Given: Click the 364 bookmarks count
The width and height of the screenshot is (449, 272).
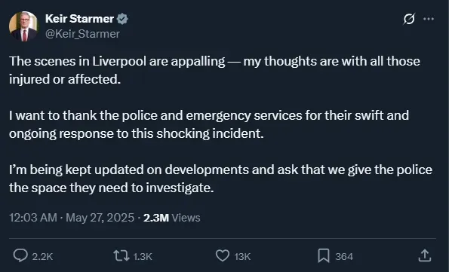Looking at the screenshot, I should click(344, 257).
